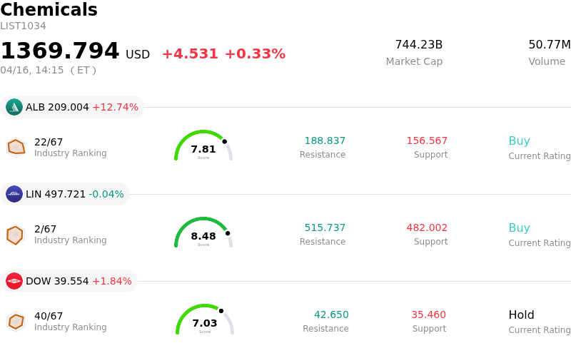Click the DOW company logo icon

14,281
